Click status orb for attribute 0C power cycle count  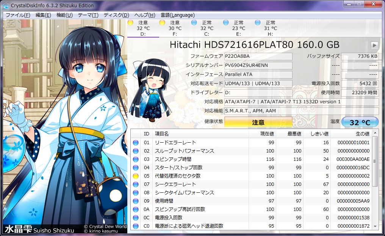pos(136,218)
